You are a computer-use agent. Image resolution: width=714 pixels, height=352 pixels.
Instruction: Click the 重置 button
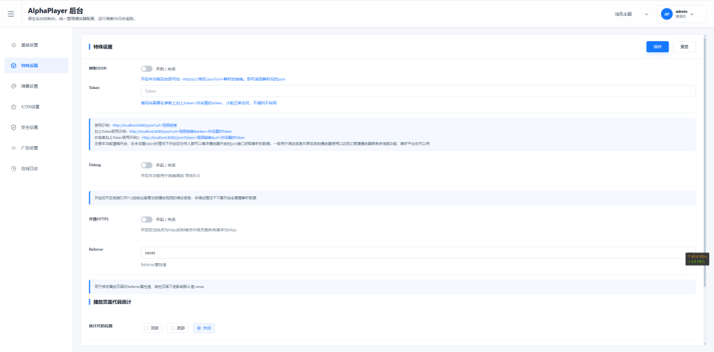click(x=685, y=47)
